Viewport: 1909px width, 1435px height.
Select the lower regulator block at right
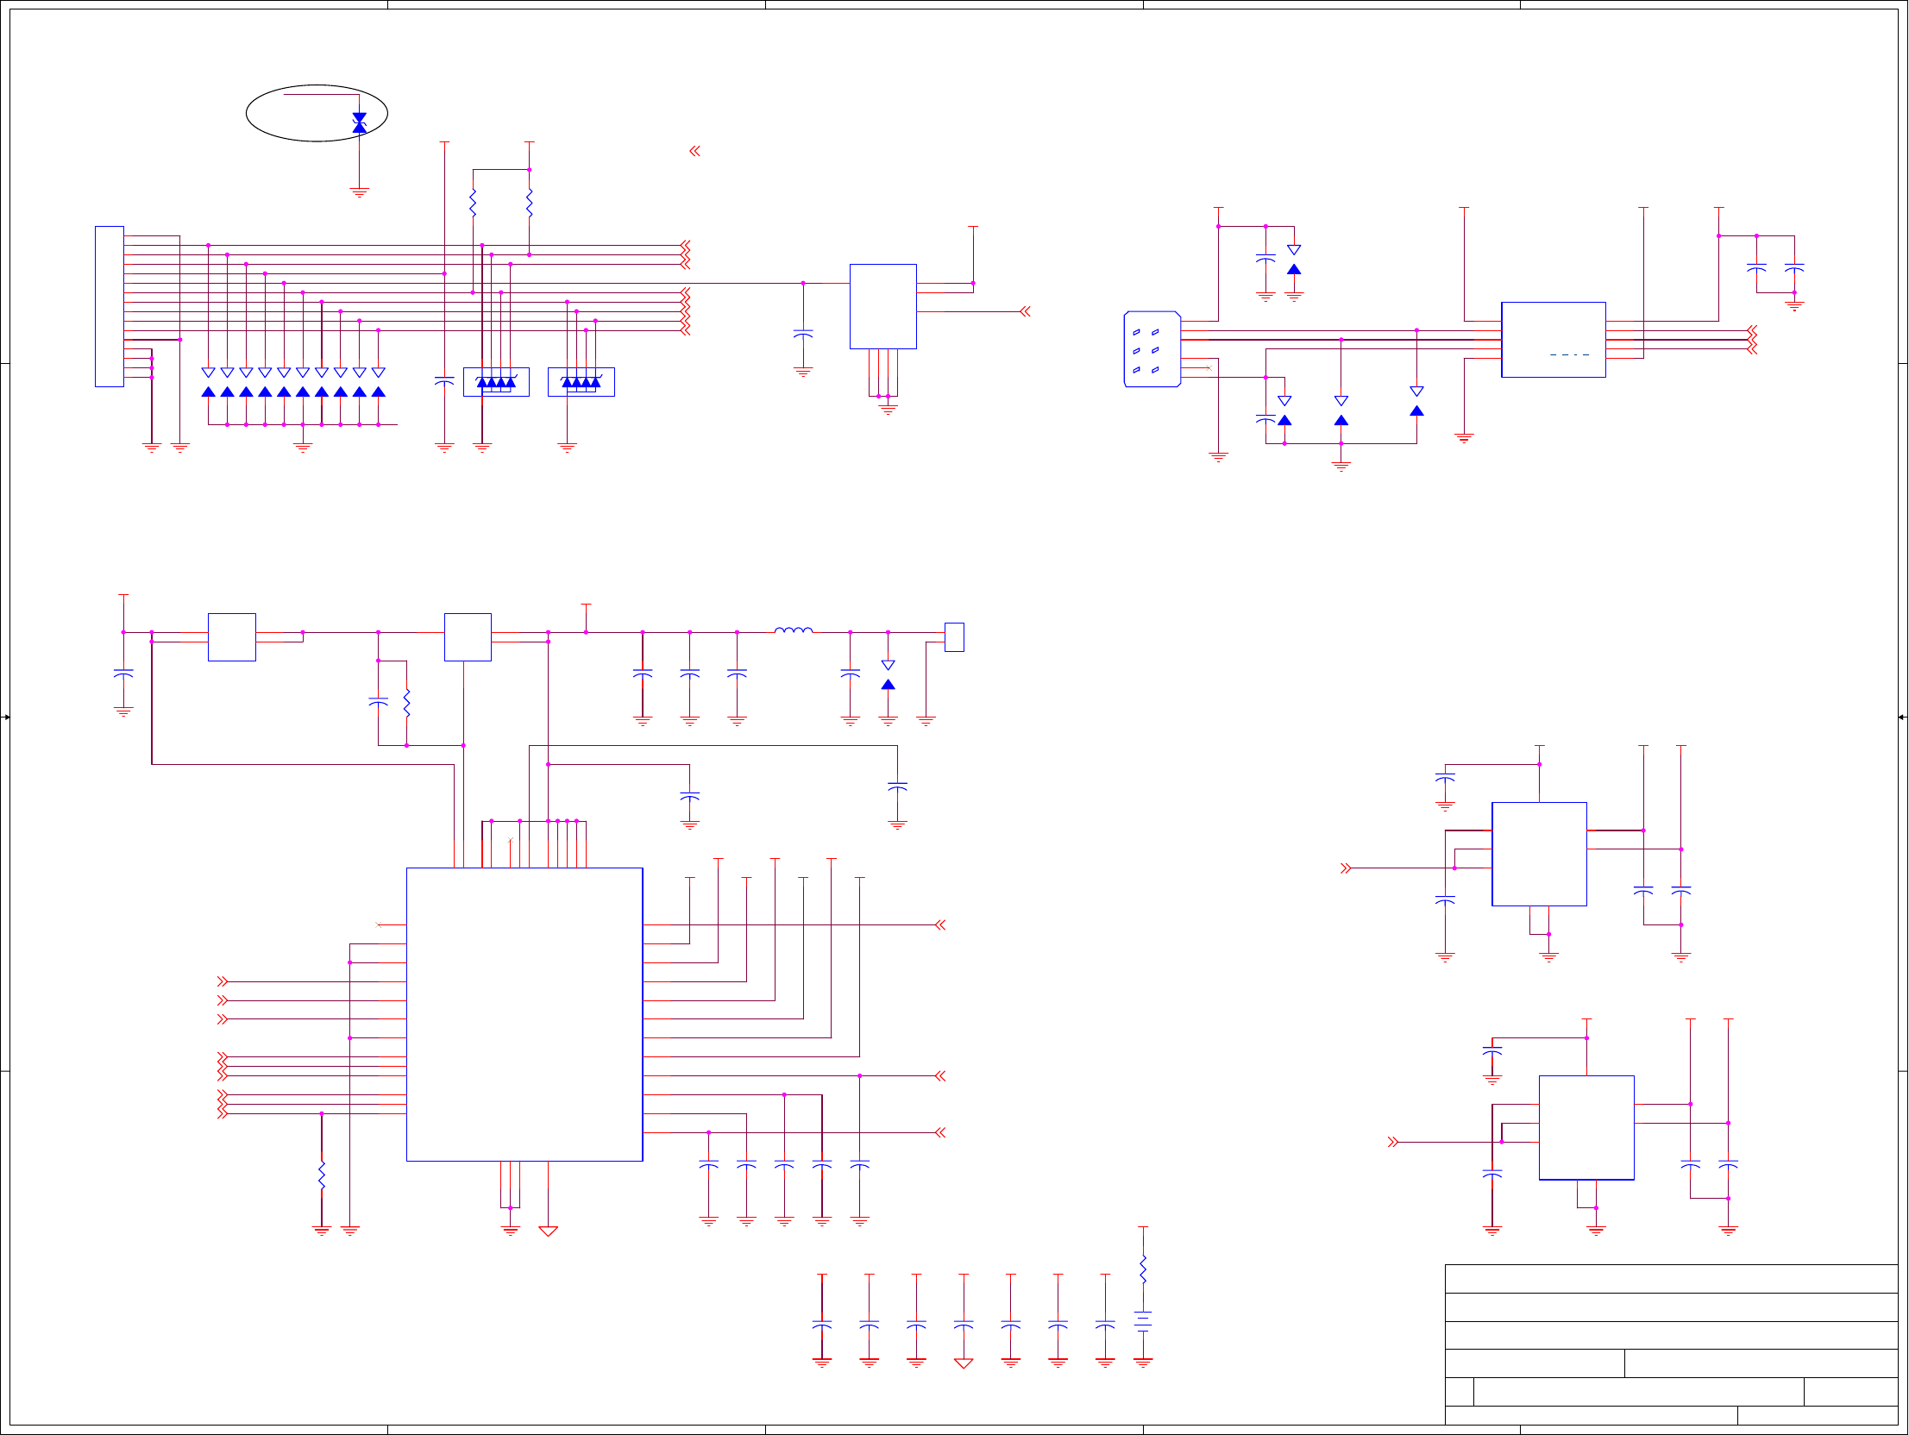point(1586,1127)
